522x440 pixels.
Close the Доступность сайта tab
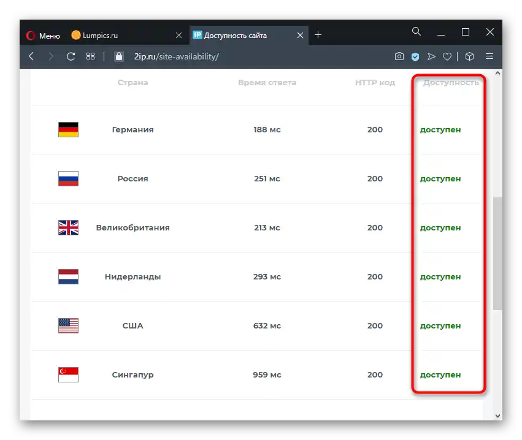point(300,36)
